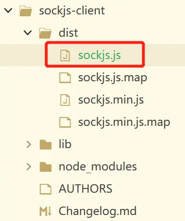
Task: Click the AUTHORS file icon
Action: point(46,189)
